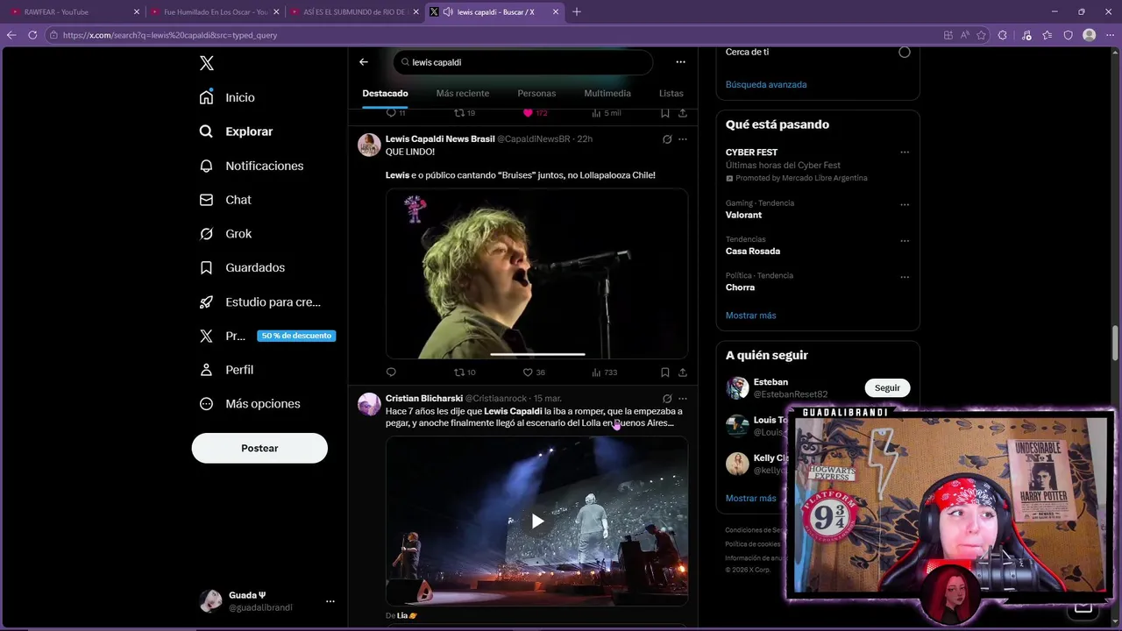
Task: Show more trends under Qué está pasando
Action: pos(751,315)
